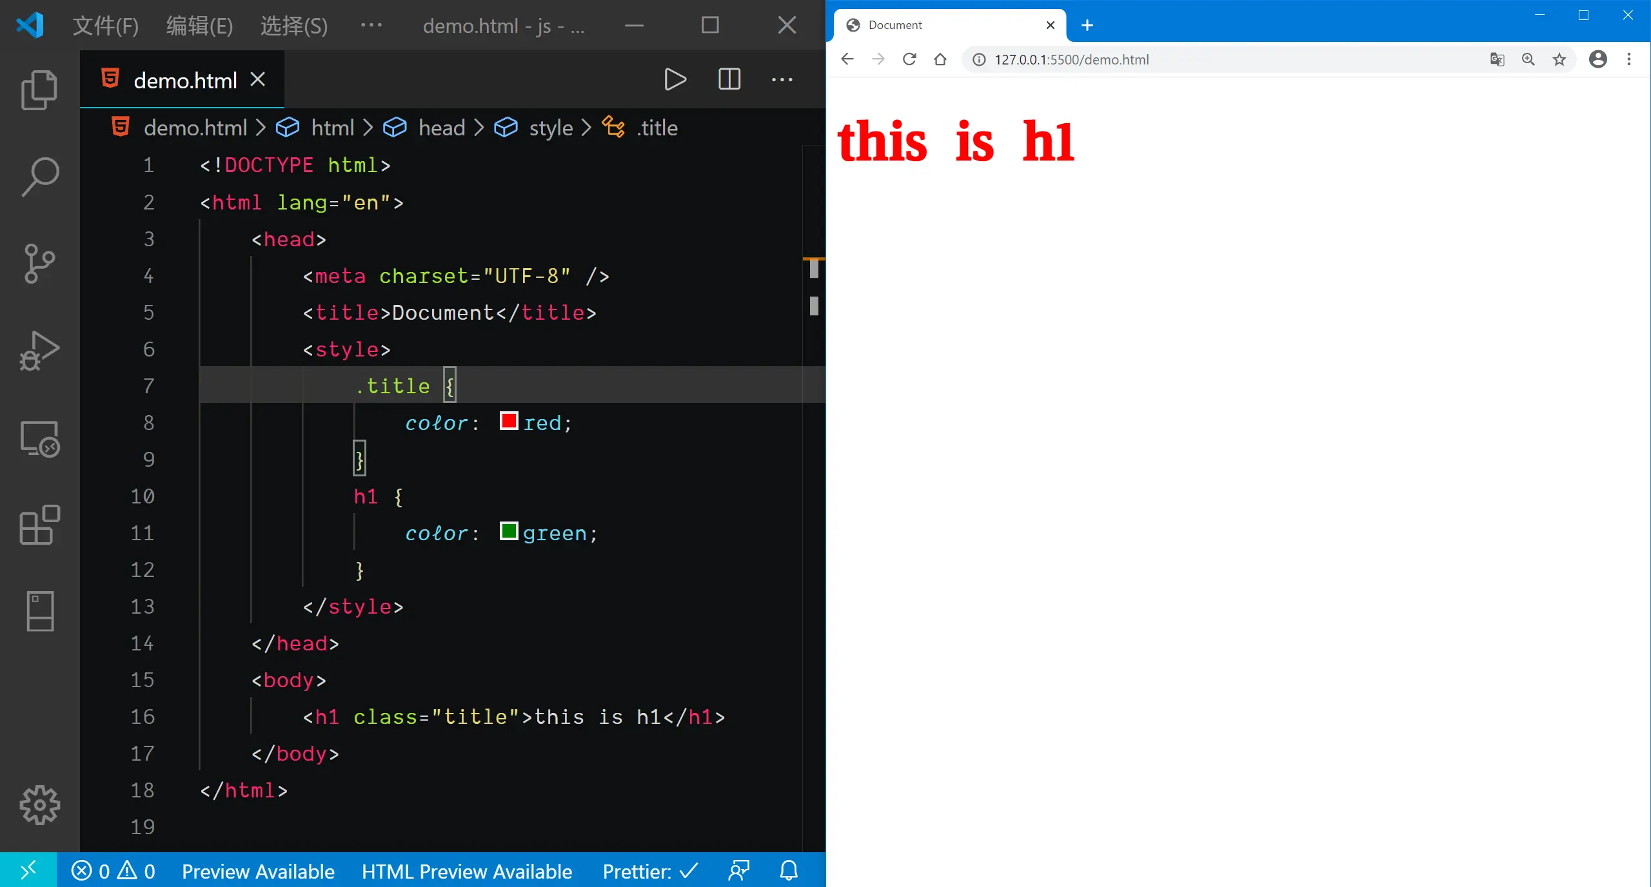
Task: Expand the style breadcrumb item
Action: point(550,128)
